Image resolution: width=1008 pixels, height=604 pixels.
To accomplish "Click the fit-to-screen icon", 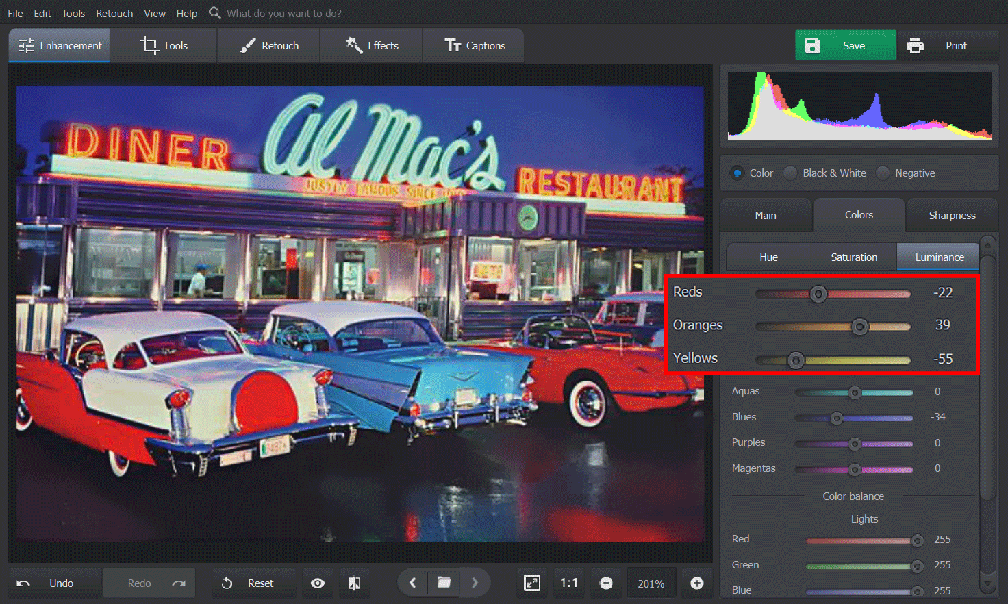I will tap(532, 583).
